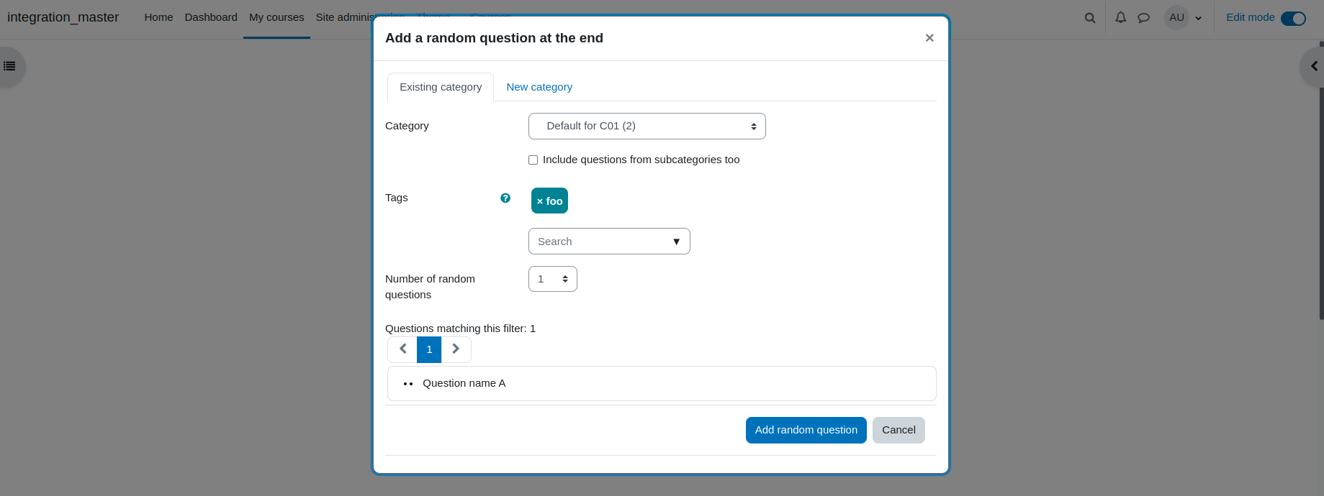Open the search icon in top navbar
Viewport: 1324px width, 496px height.
coord(1090,18)
